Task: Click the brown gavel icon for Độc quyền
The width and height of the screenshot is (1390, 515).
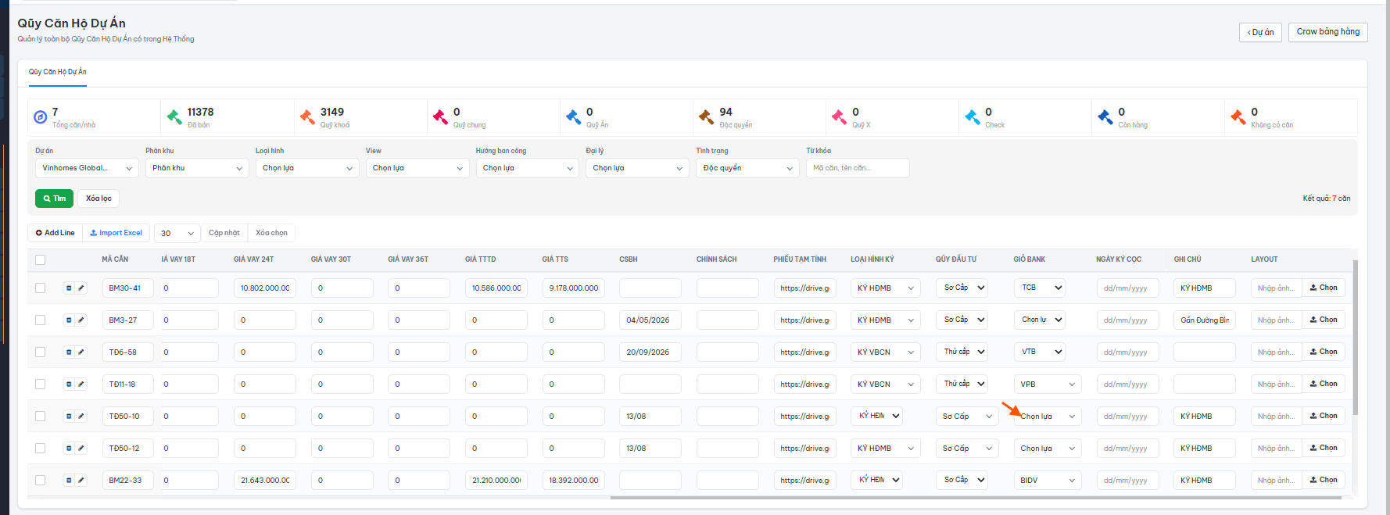Action: (706, 117)
